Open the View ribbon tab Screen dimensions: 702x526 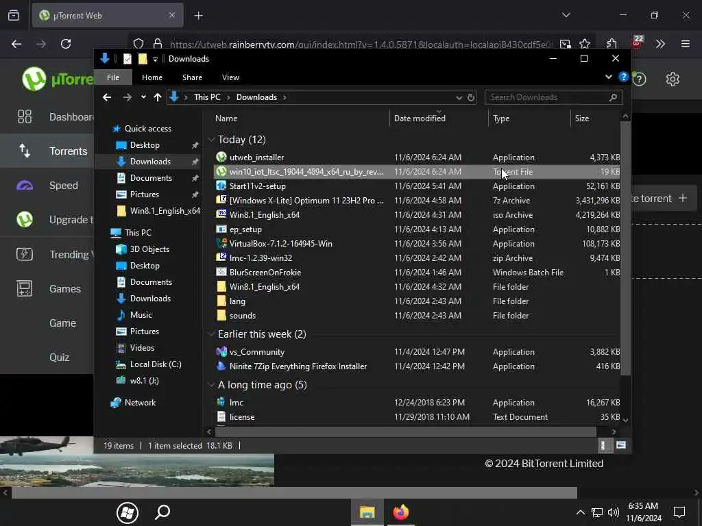click(x=230, y=77)
